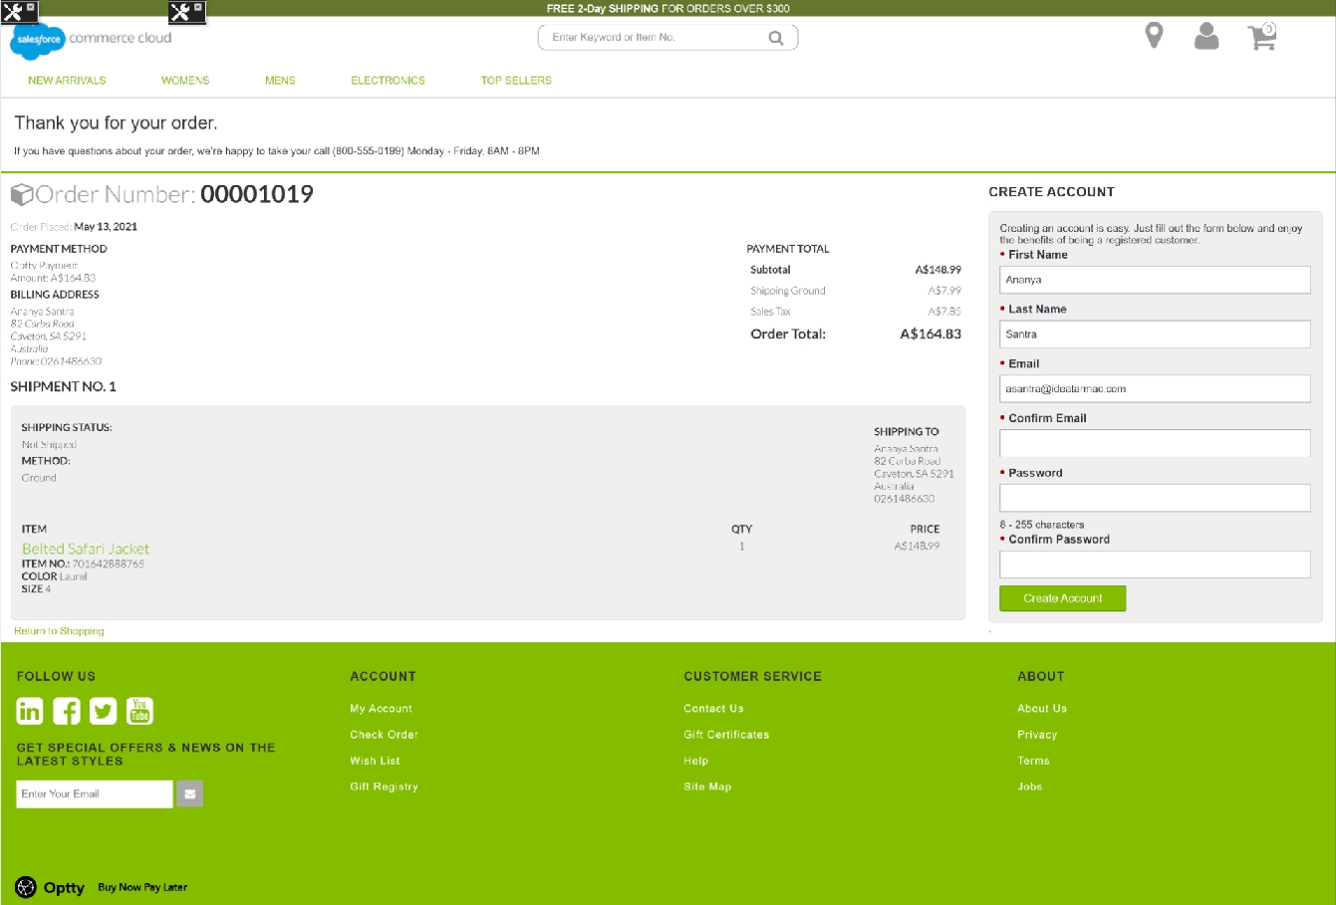The width and height of the screenshot is (1336, 905).
Task: Open the Gift Registry footer link
Action: click(384, 787)
